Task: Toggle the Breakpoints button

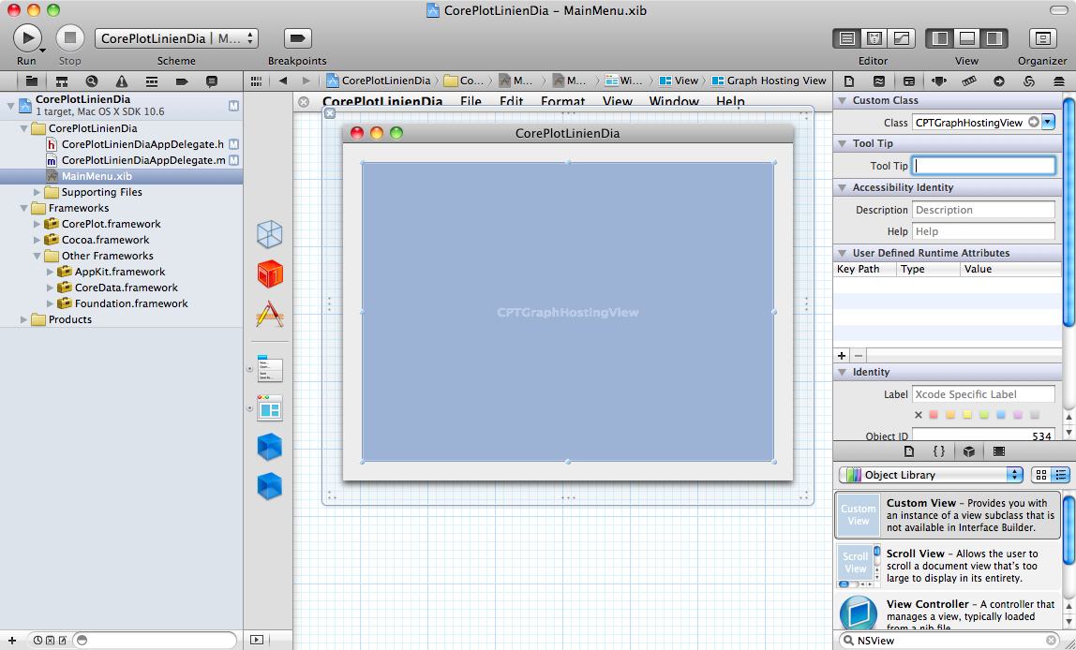Action: pyautogui.click(x=297, y=38)
